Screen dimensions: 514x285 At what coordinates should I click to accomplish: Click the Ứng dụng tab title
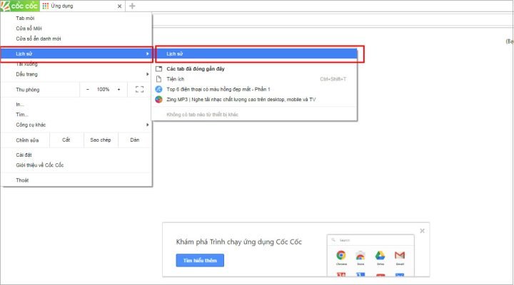pyautogui.click(x=62, y=6)
